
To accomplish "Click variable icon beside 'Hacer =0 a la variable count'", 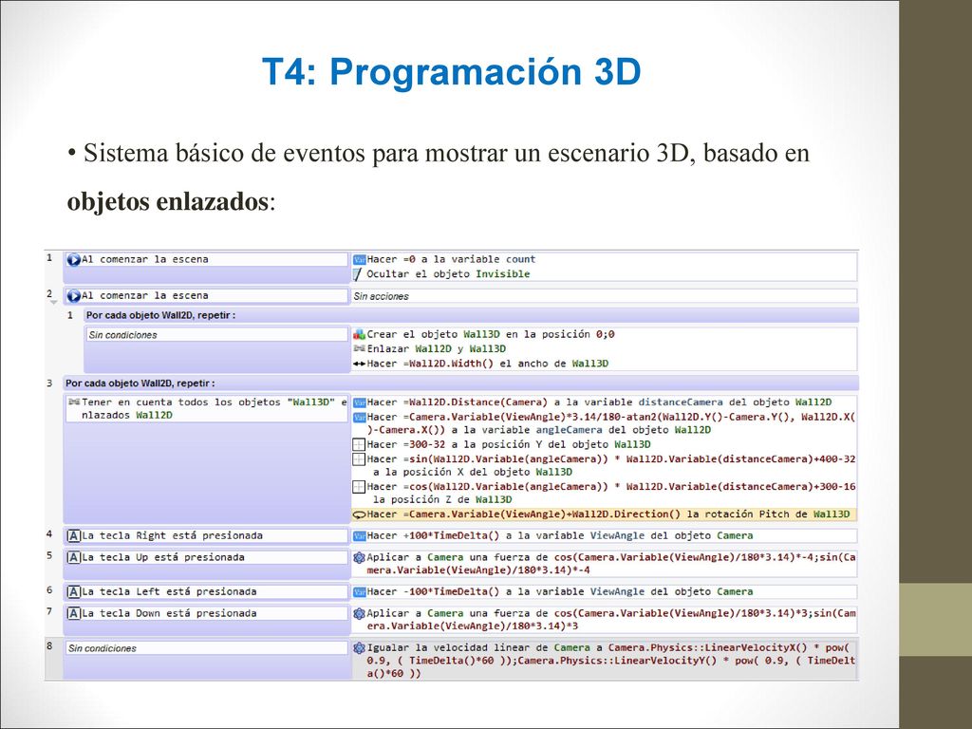I will point(359,260).
